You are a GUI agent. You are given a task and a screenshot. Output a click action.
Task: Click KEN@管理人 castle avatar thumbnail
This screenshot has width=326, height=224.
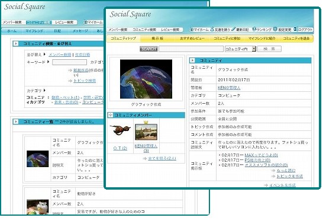coord(146,132)
